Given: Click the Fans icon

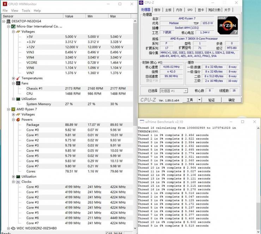Looking at the screenshot, I should pyautogui.click(x=18, y=83).
